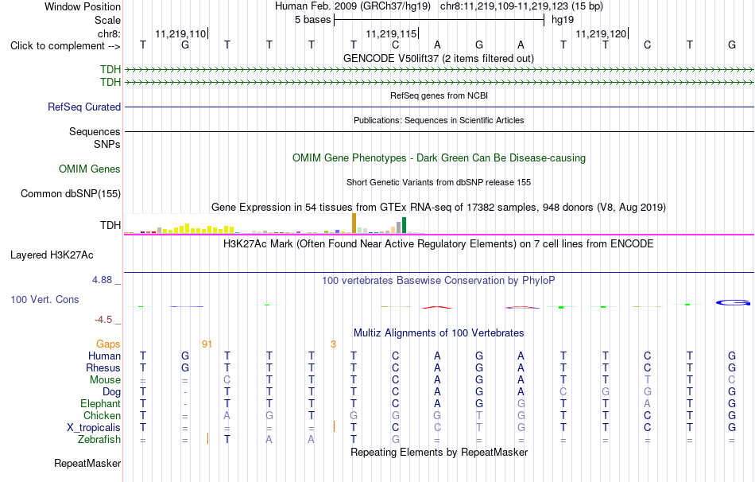
Task: Select the 'X_tropicalis' species row label
Action: click(x=94, y=428)
